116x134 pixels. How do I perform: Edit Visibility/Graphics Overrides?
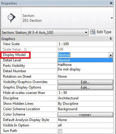pos(85,82)
